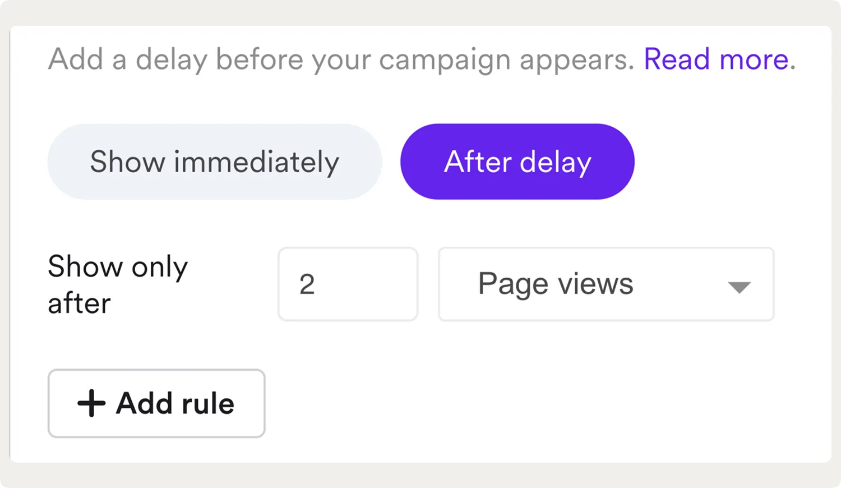Image resolution: width=841 pixels, height=488 pixels.
Task: Hit the + icon on the rule button
Action: click(x=91, y=403)
